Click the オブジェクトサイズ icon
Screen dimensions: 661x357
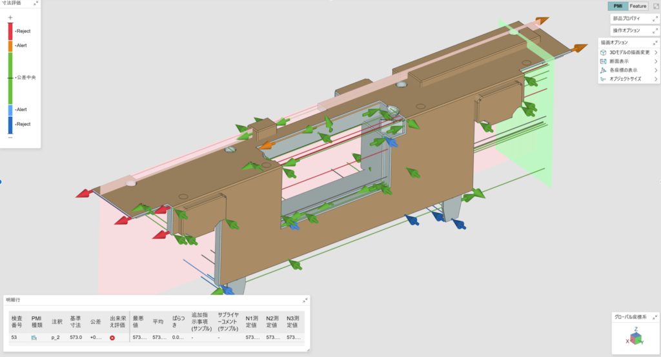(604, 79)
